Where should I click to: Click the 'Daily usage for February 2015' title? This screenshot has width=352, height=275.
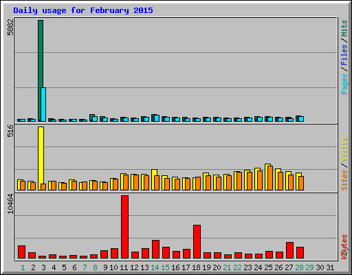[83, 10]
